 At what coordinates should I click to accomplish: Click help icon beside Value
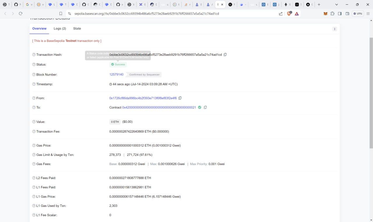pyautogui.click(x=34, y=122)
